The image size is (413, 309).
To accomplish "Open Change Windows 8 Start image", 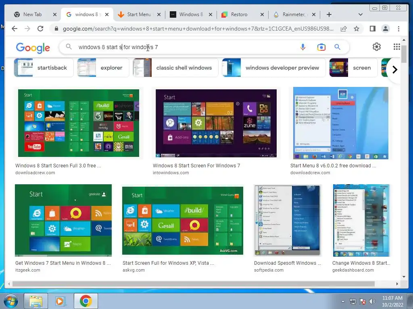I will pyautogui.click(x=361, y=220).
